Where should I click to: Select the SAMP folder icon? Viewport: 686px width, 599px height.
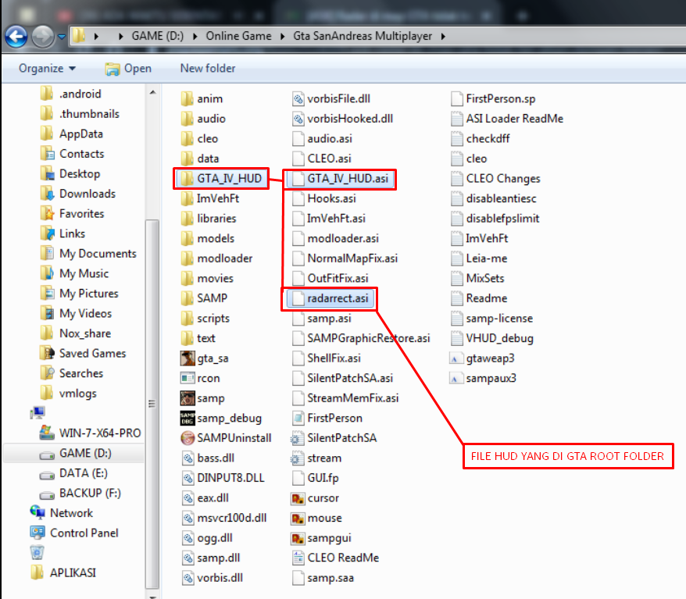click(187, 298)
